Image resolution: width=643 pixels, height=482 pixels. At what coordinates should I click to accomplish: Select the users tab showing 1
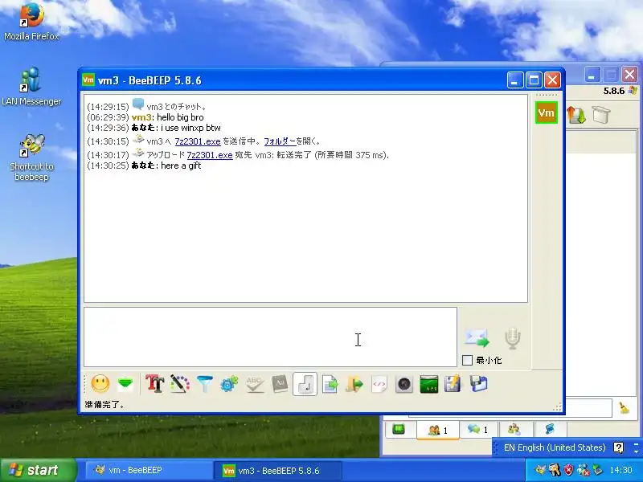[x=437, y=430]
